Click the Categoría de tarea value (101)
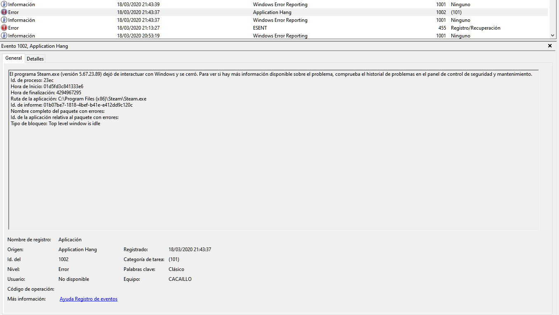 (174, 259)
